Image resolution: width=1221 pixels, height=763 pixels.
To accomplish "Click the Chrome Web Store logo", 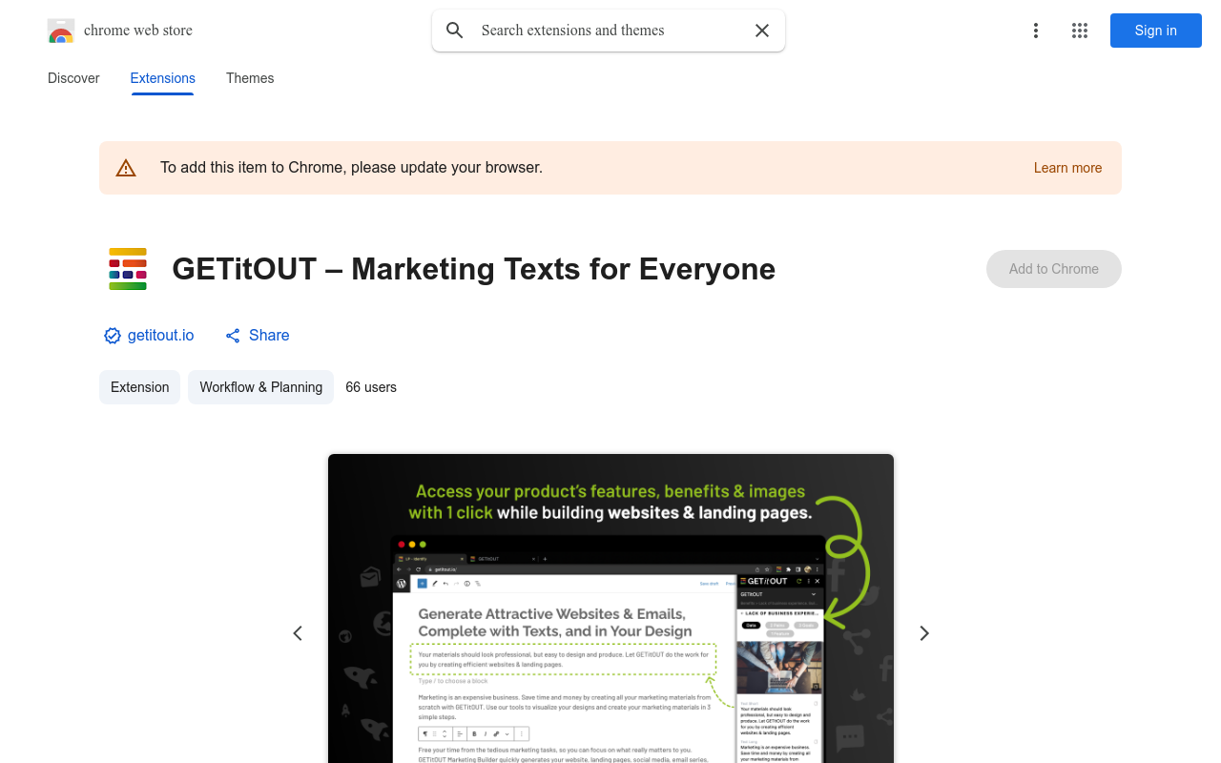I will (61, 31).
